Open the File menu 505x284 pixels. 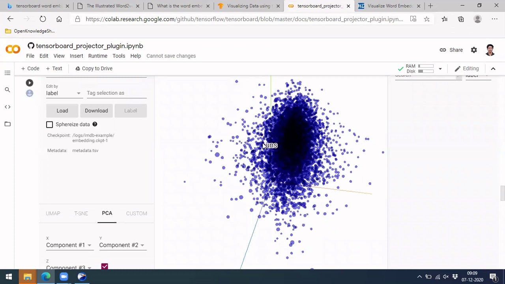(30, 56)
